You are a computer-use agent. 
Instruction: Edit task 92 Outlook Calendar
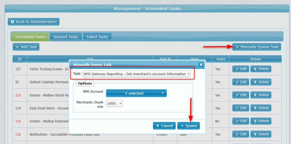click(x=241, y=82)
